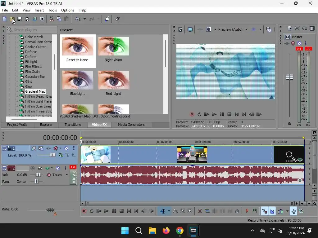Open File Explorer from the taskbar

(x=152, y=231)
